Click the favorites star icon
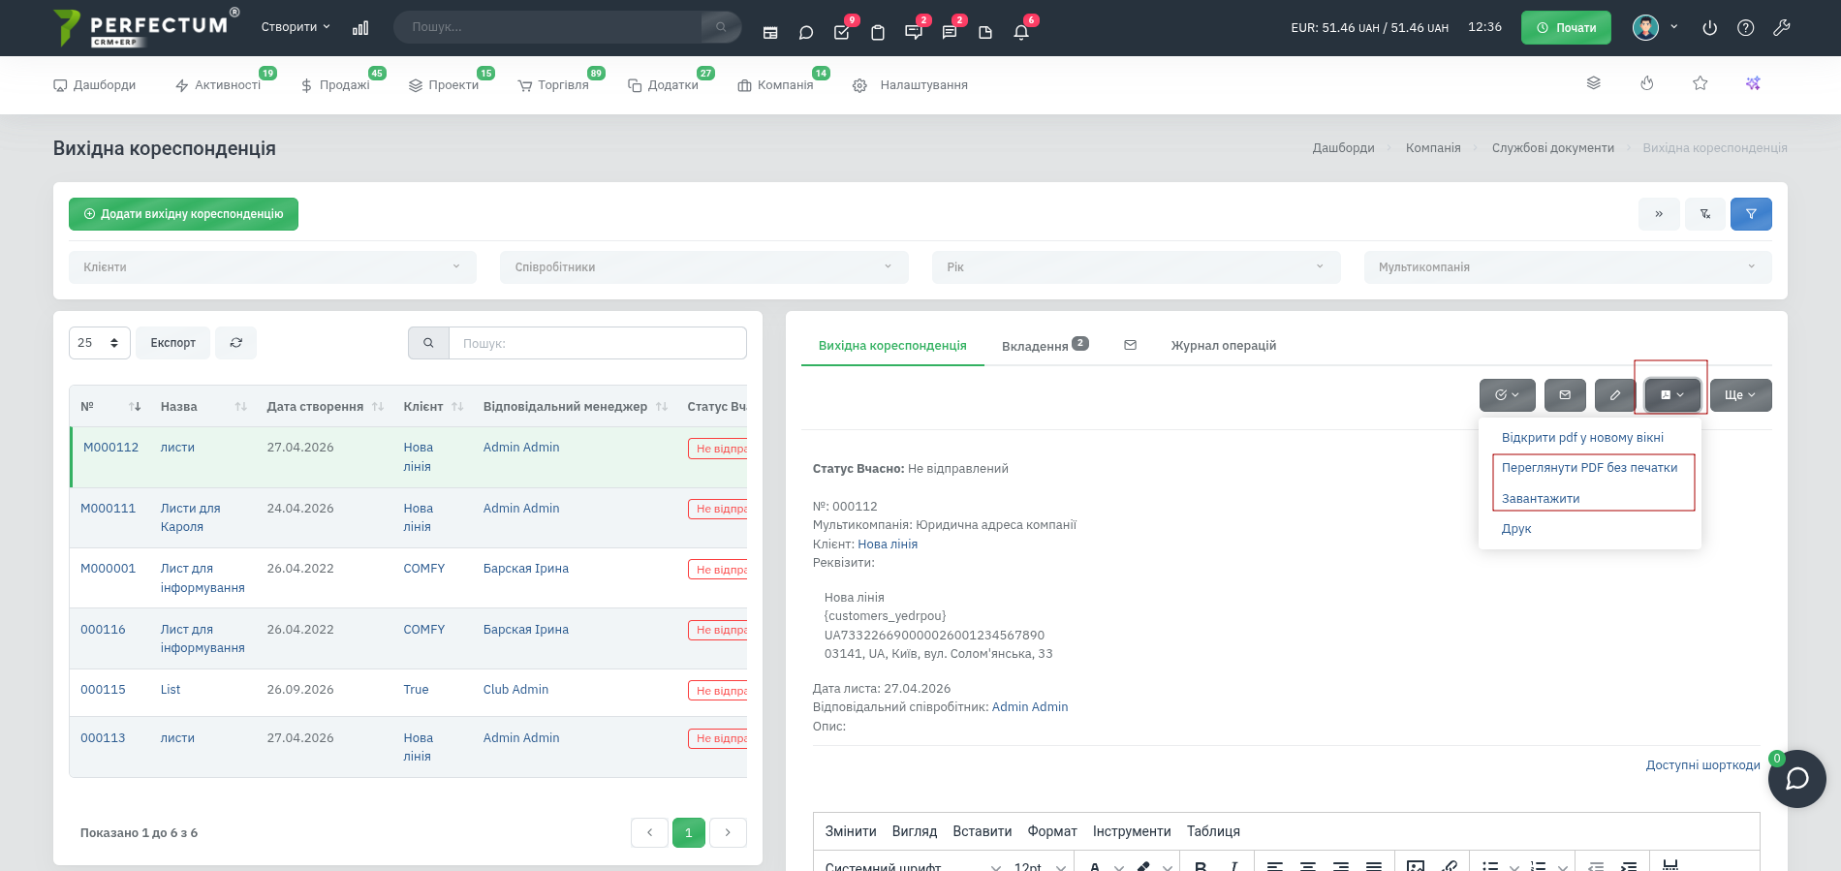This screenshot has height=871, width=1841. click(1700, 83)
